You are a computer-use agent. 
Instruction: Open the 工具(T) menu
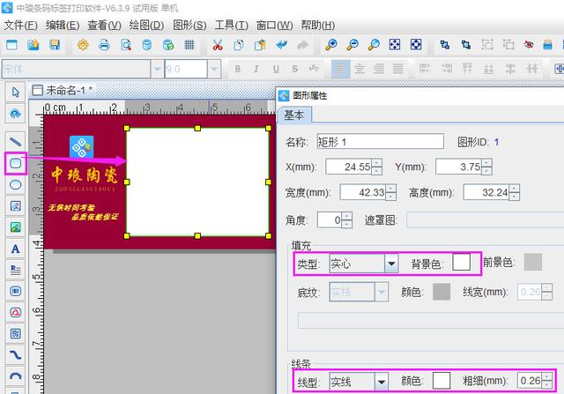231,26
